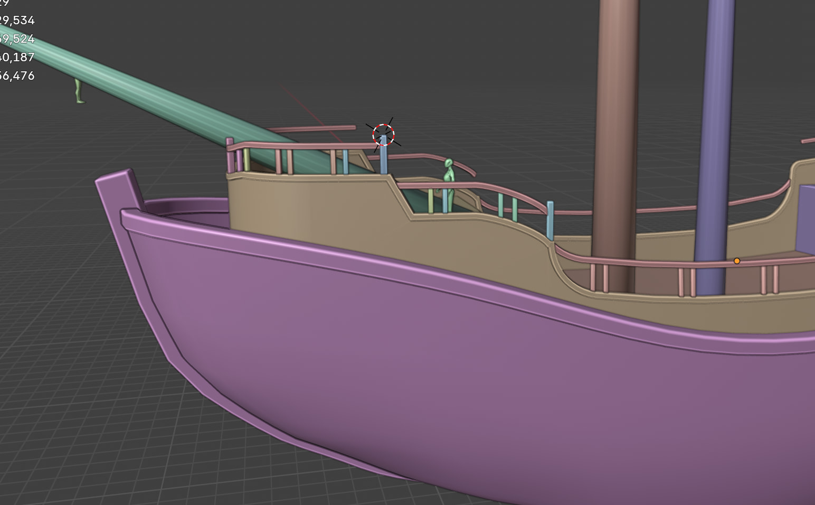Click the orange origin dot on railing

tap(737, 261)
